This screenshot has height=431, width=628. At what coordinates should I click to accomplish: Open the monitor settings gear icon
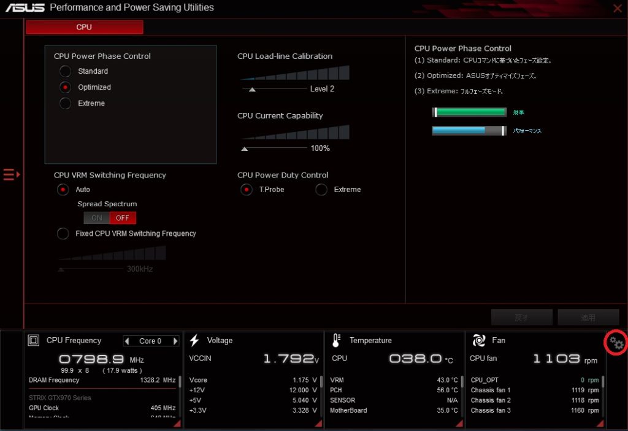tap(616, 343)
